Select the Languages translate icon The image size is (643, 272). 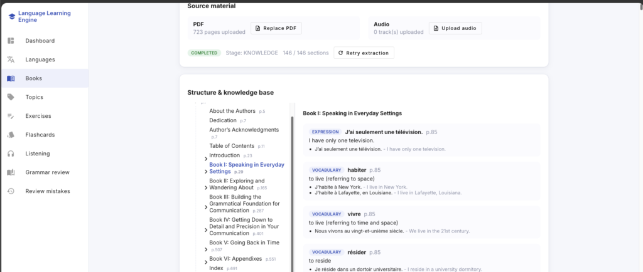click(11, 60)
